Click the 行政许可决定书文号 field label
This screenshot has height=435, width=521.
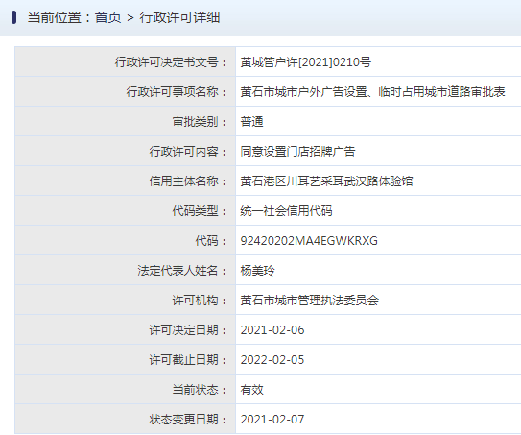[x=171, y=62]
